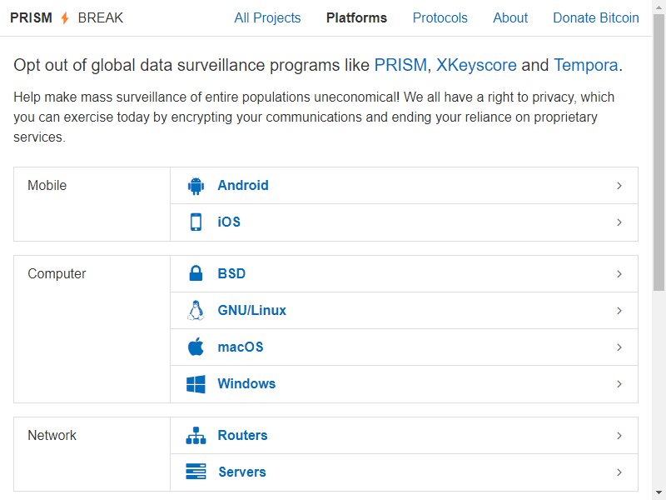This screenshot has width=666, height=500.
Task: Click the macOS apple icon
Action: (196, 347)
